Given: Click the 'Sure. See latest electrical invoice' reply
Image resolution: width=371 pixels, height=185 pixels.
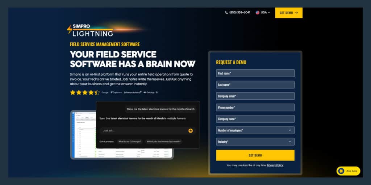Looking at the screenshot, I should click(143, 119).
